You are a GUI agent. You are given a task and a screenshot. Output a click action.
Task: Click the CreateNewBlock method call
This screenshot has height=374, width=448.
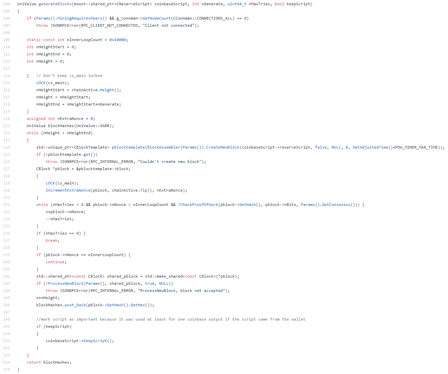point(223,147)
